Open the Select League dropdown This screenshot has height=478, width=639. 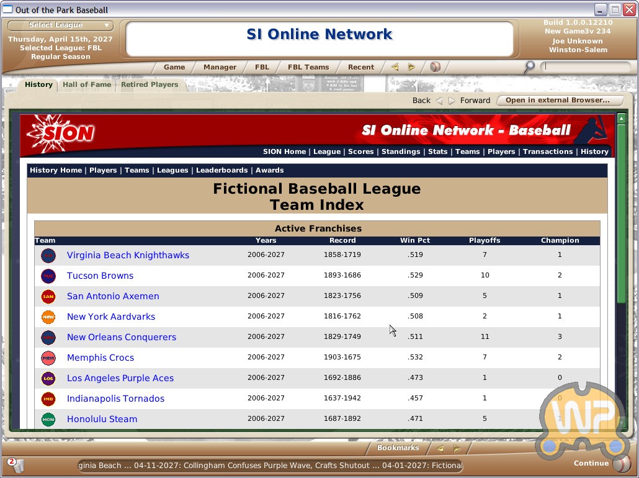click(61, 25)
